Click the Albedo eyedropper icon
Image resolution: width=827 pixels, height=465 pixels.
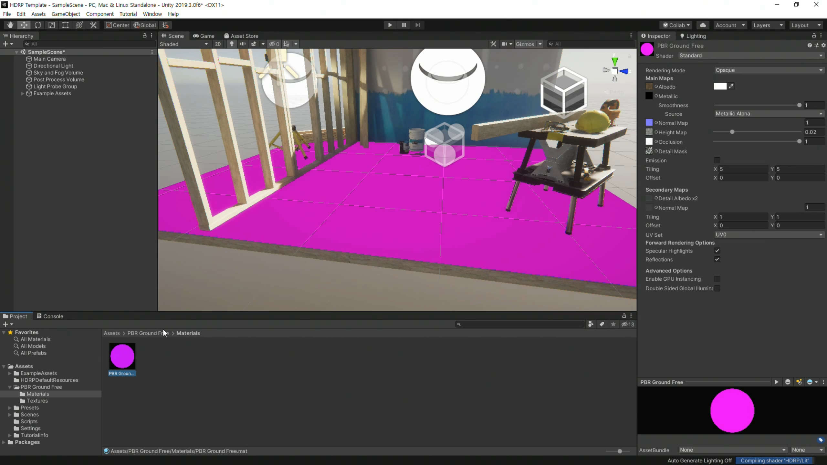tap(731, 86)
